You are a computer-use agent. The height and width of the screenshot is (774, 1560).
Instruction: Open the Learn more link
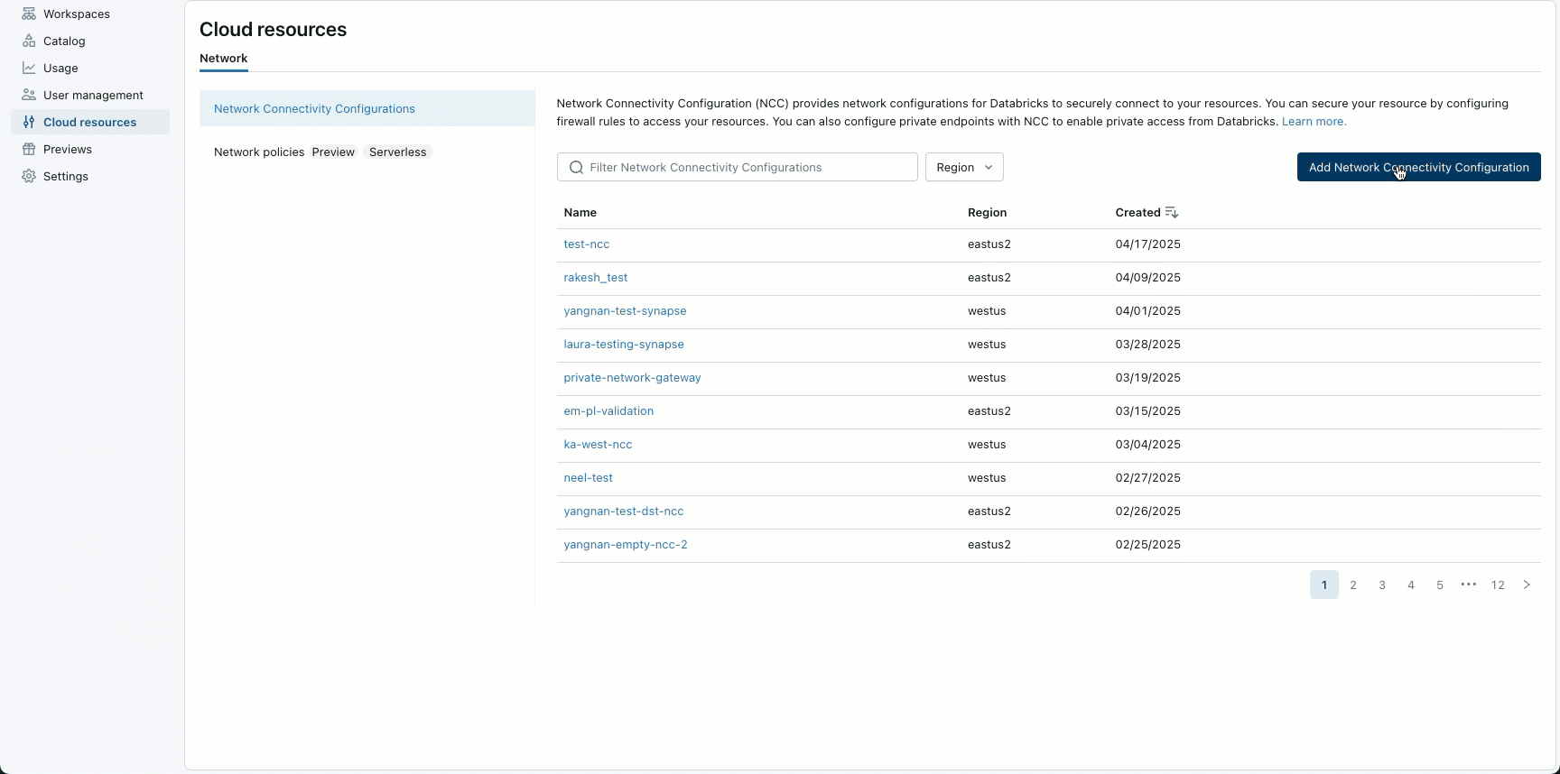coord(1314,121)
